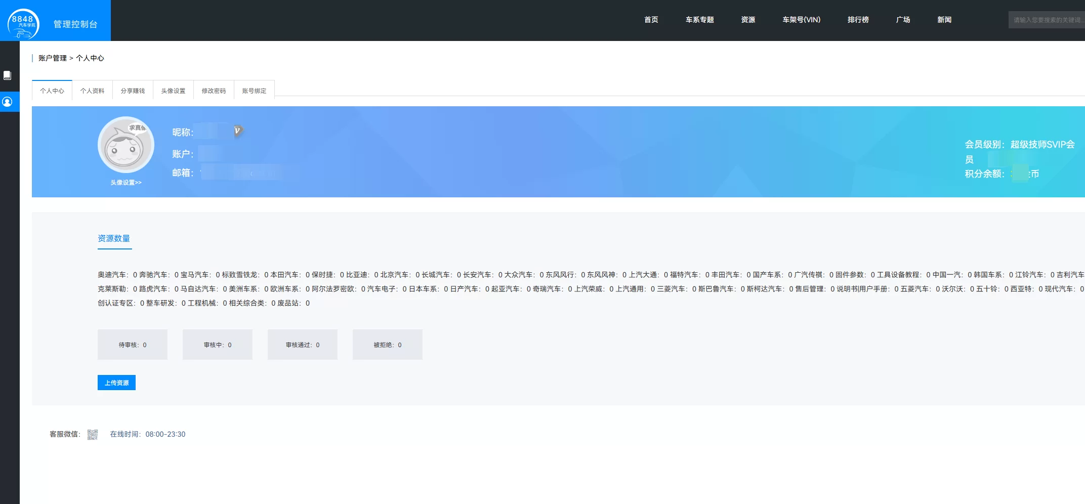Click the 客服微信 label
Viewport: 1085px width, 504px height.
(x=65, y=434)
